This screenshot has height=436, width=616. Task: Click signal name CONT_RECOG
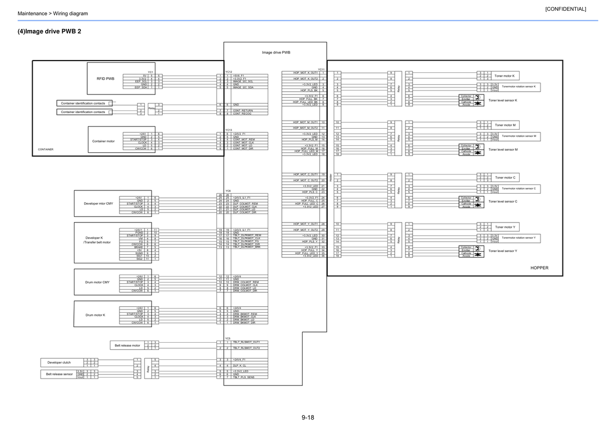242,114
